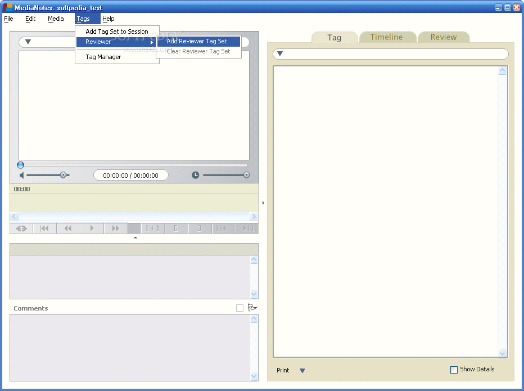Collapse the panel with the right splitter arrow
This screenshot has height=391, width=524.
[x=263, y=203]
